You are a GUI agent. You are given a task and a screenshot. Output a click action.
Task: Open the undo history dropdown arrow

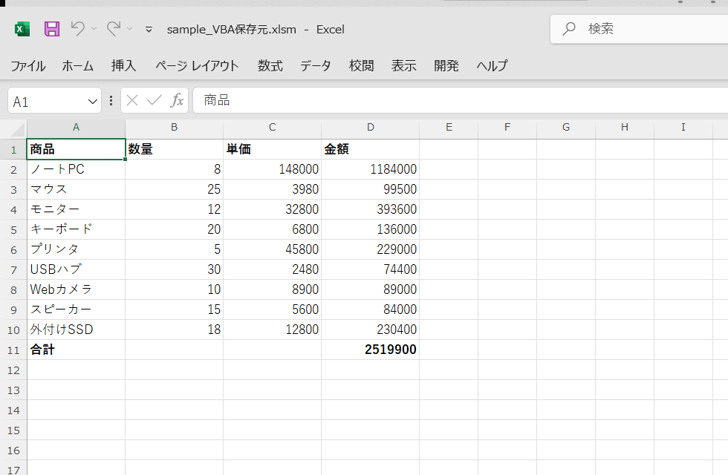click(x=94, y=29)
